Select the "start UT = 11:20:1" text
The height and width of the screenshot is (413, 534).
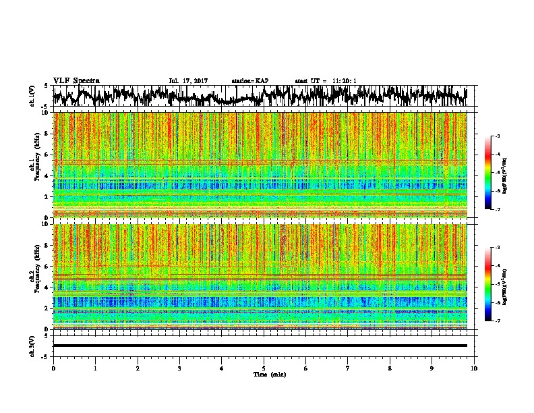click(x=326, y=81)
